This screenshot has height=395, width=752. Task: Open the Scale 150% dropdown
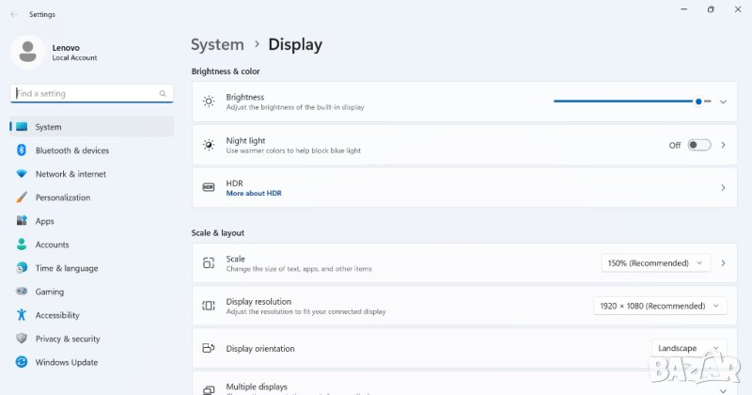coord(655,263)
